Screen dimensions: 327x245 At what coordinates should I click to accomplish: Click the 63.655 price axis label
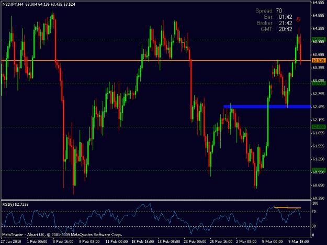tap(319, 54)
